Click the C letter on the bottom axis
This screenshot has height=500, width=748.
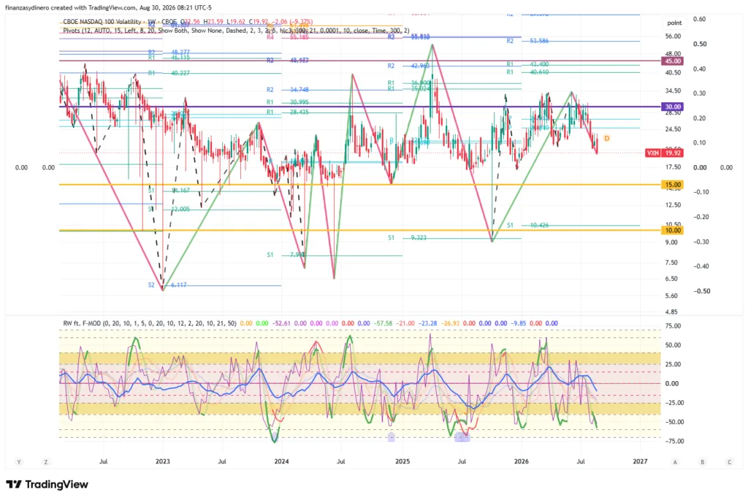(x=730, y=462)
